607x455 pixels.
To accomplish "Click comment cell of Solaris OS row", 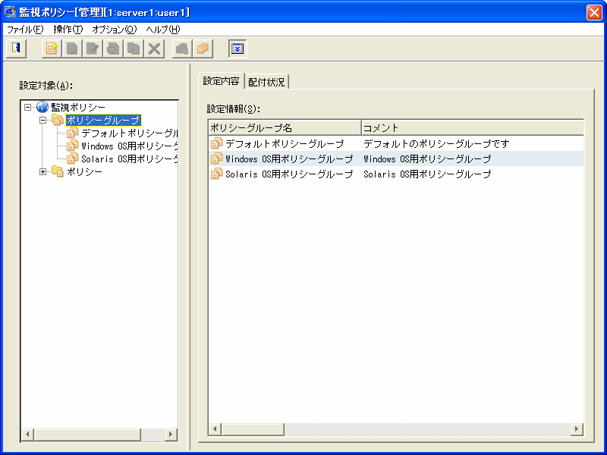I will click(x=427, y=174).
